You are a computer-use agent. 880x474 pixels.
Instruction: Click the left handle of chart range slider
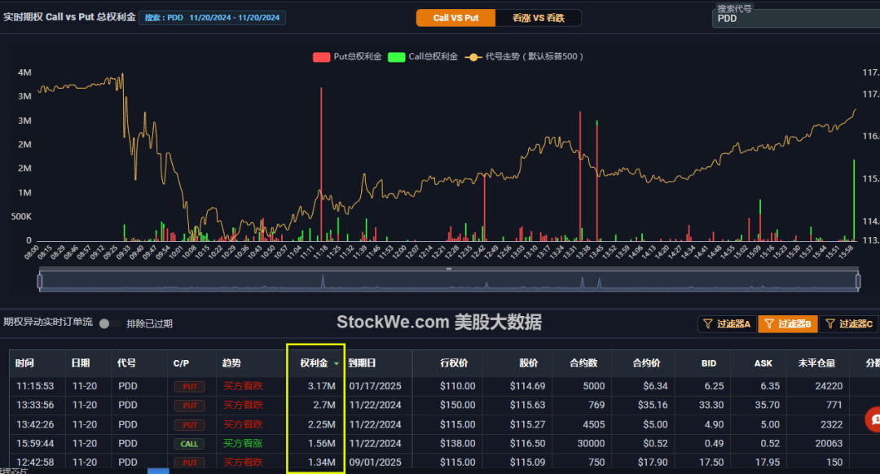click(x=40, y=280)
